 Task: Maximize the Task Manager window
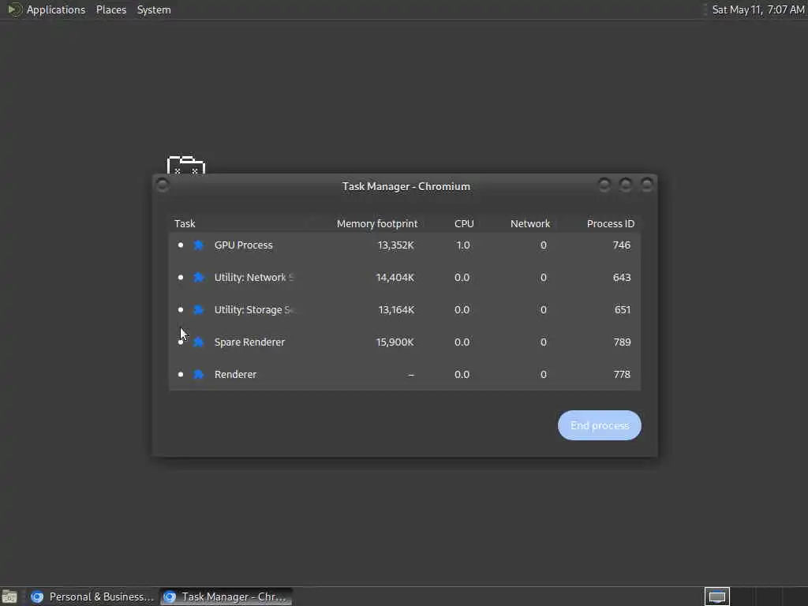click(x=625, y=185)
